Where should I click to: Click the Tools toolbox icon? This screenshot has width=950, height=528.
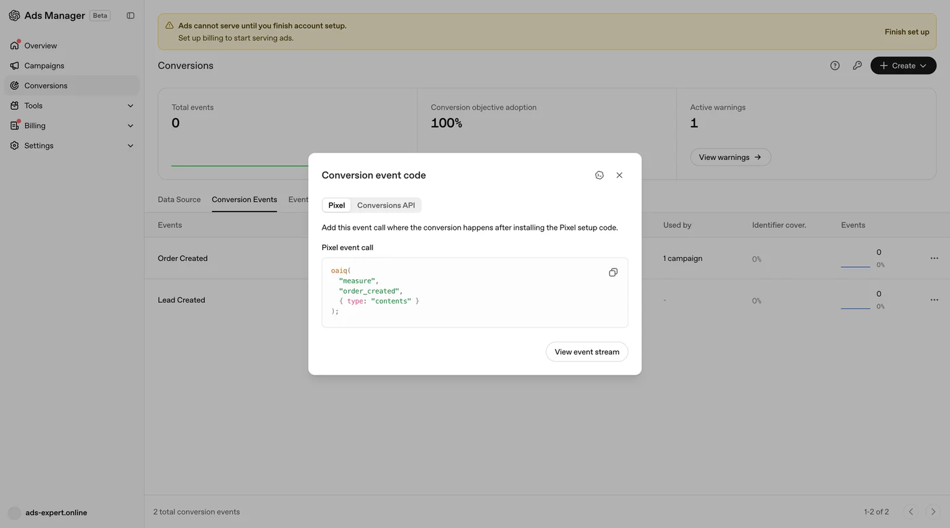[14, 106]
